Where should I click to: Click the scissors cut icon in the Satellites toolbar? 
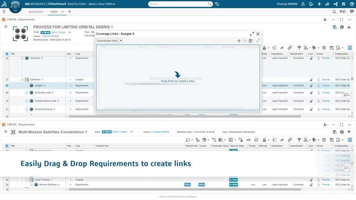click(x=214, y=140)
